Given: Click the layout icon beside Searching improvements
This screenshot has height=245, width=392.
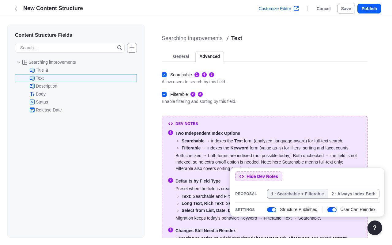Looking at the screenshot, I should tap(25, 62).
